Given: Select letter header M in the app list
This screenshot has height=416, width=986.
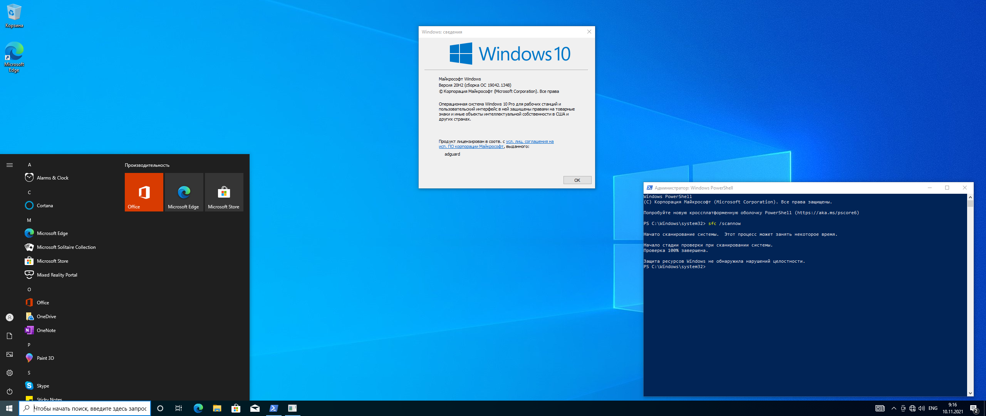Looking at the screenshot, I should click(x=29, y=220).
